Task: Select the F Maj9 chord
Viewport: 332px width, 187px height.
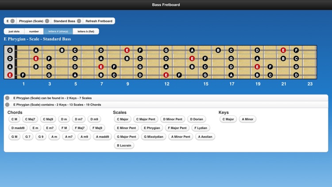Action: [x=97, y=128]
